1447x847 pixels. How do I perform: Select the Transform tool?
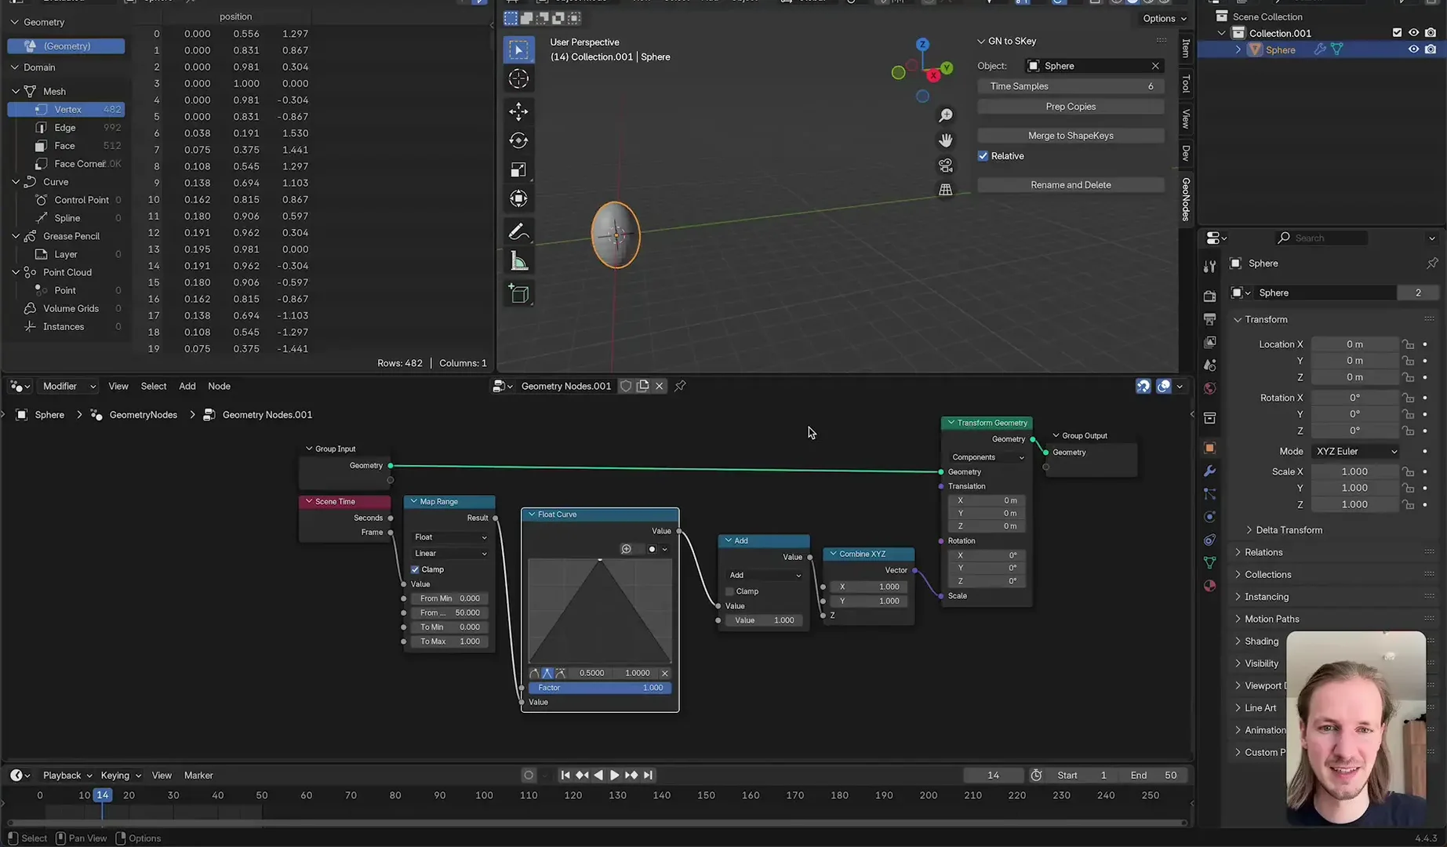518,198
